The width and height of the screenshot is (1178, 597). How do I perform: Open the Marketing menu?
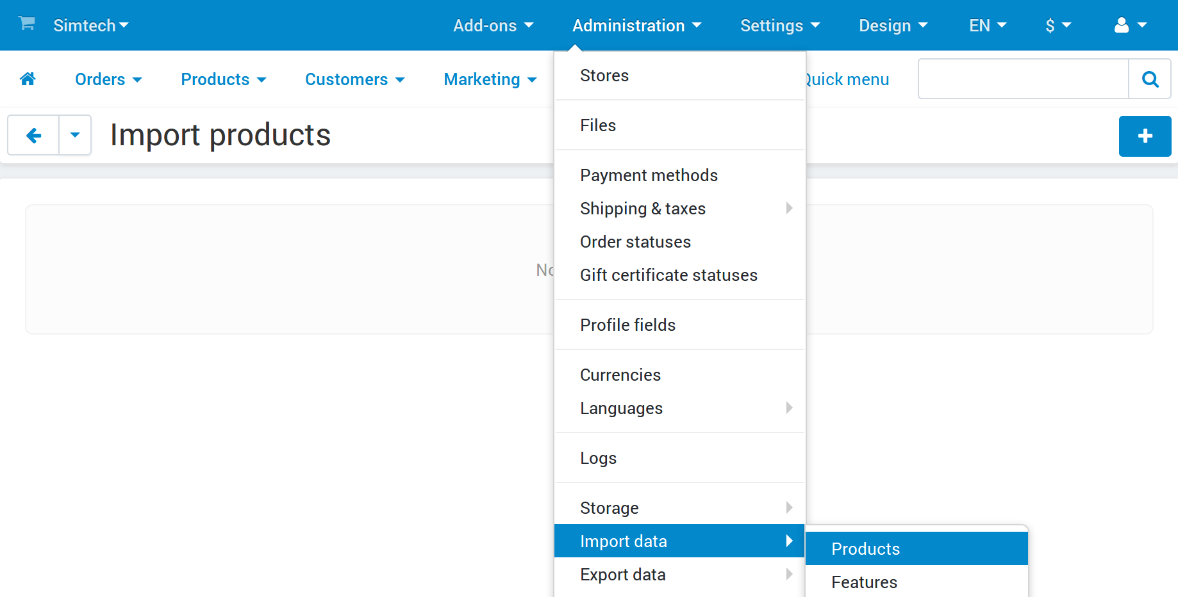[x=490, y=79]
